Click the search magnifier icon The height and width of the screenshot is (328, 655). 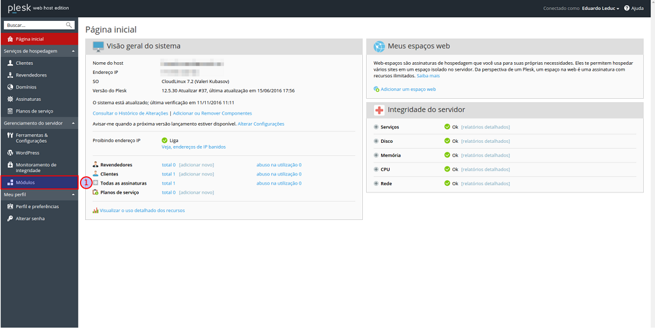tap(69, 25)
